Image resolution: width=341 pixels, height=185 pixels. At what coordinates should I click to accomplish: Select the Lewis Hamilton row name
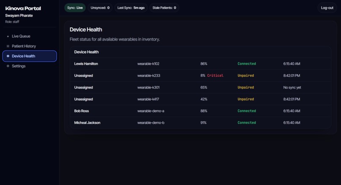(86, 64)
